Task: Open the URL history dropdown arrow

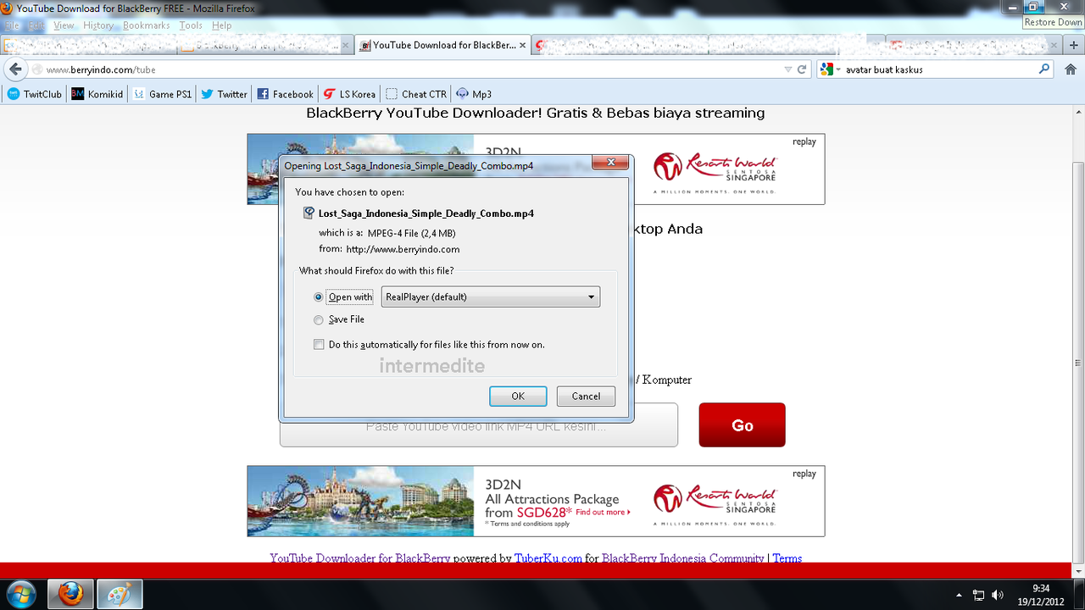Action: pos(788,69)
